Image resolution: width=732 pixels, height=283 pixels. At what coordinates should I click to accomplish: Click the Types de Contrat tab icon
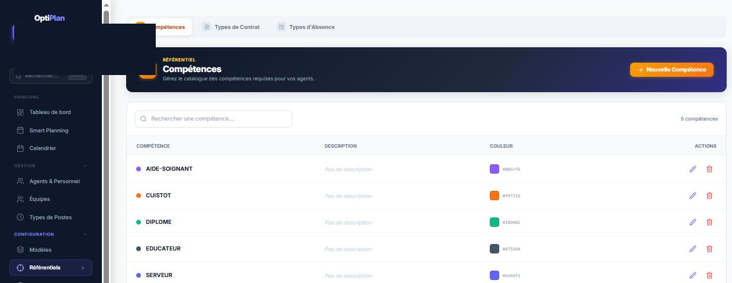(x=207, y=27)
